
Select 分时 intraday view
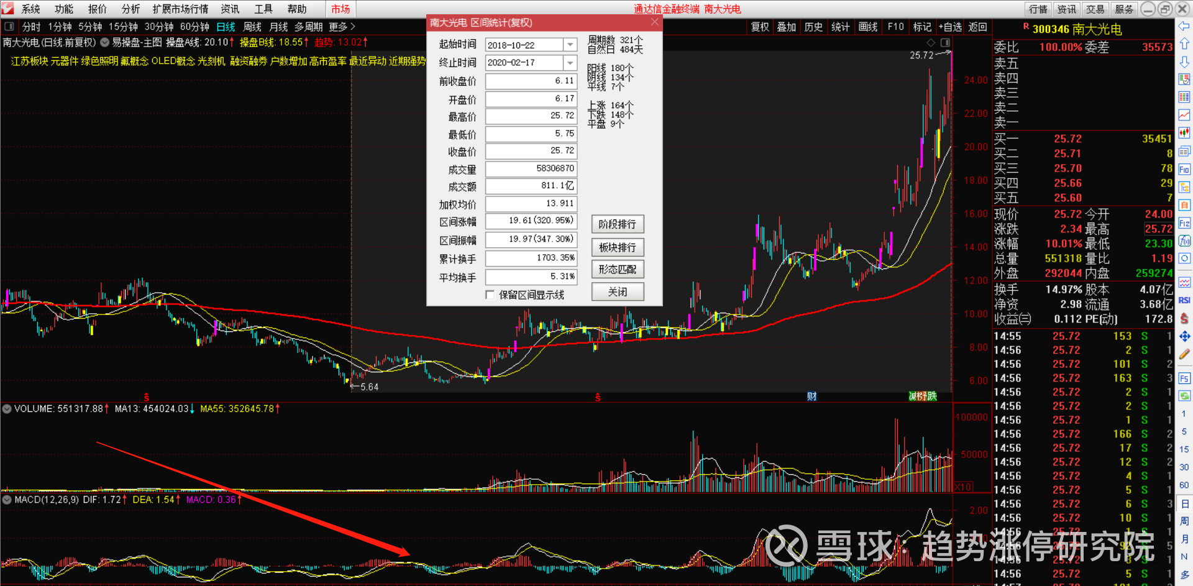(31, 27)
